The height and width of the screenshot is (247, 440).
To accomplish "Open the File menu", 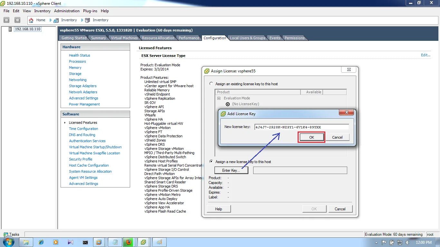I will pos(6,11).
